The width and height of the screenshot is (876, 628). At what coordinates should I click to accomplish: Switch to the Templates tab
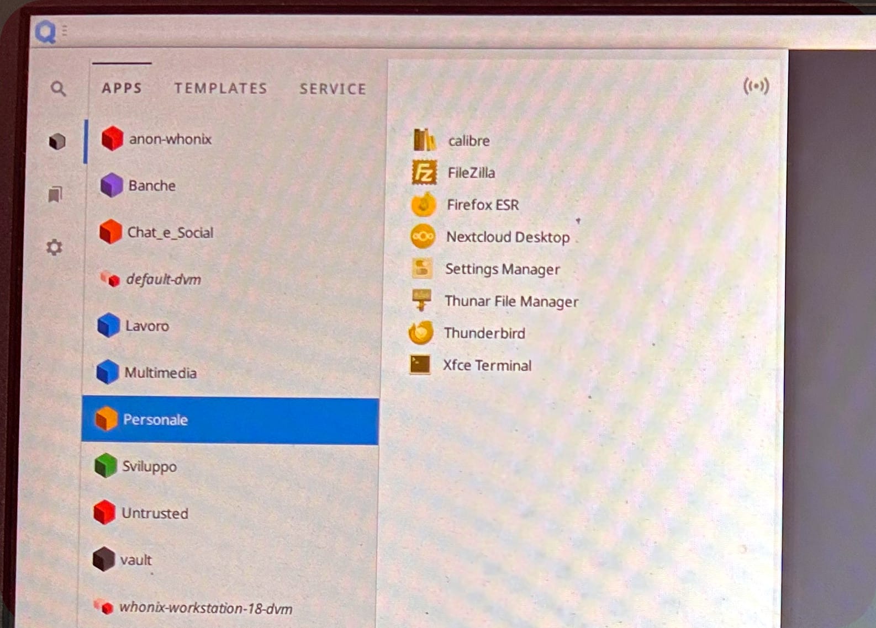tap(220, 88)
